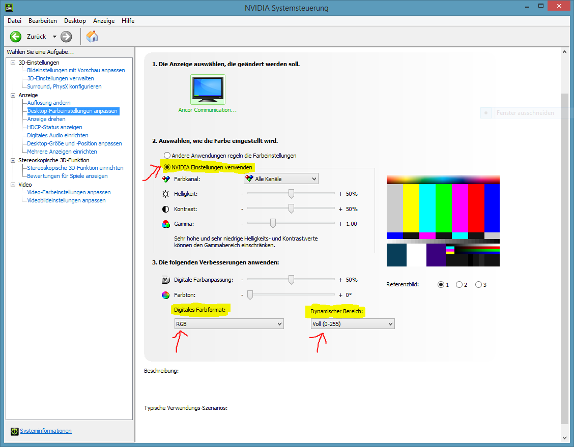Open 'Stereoskopische 3D-Funktion einrichten'
Screen dimensions: 574x447
pyautogui.click(x=75, y=168)
